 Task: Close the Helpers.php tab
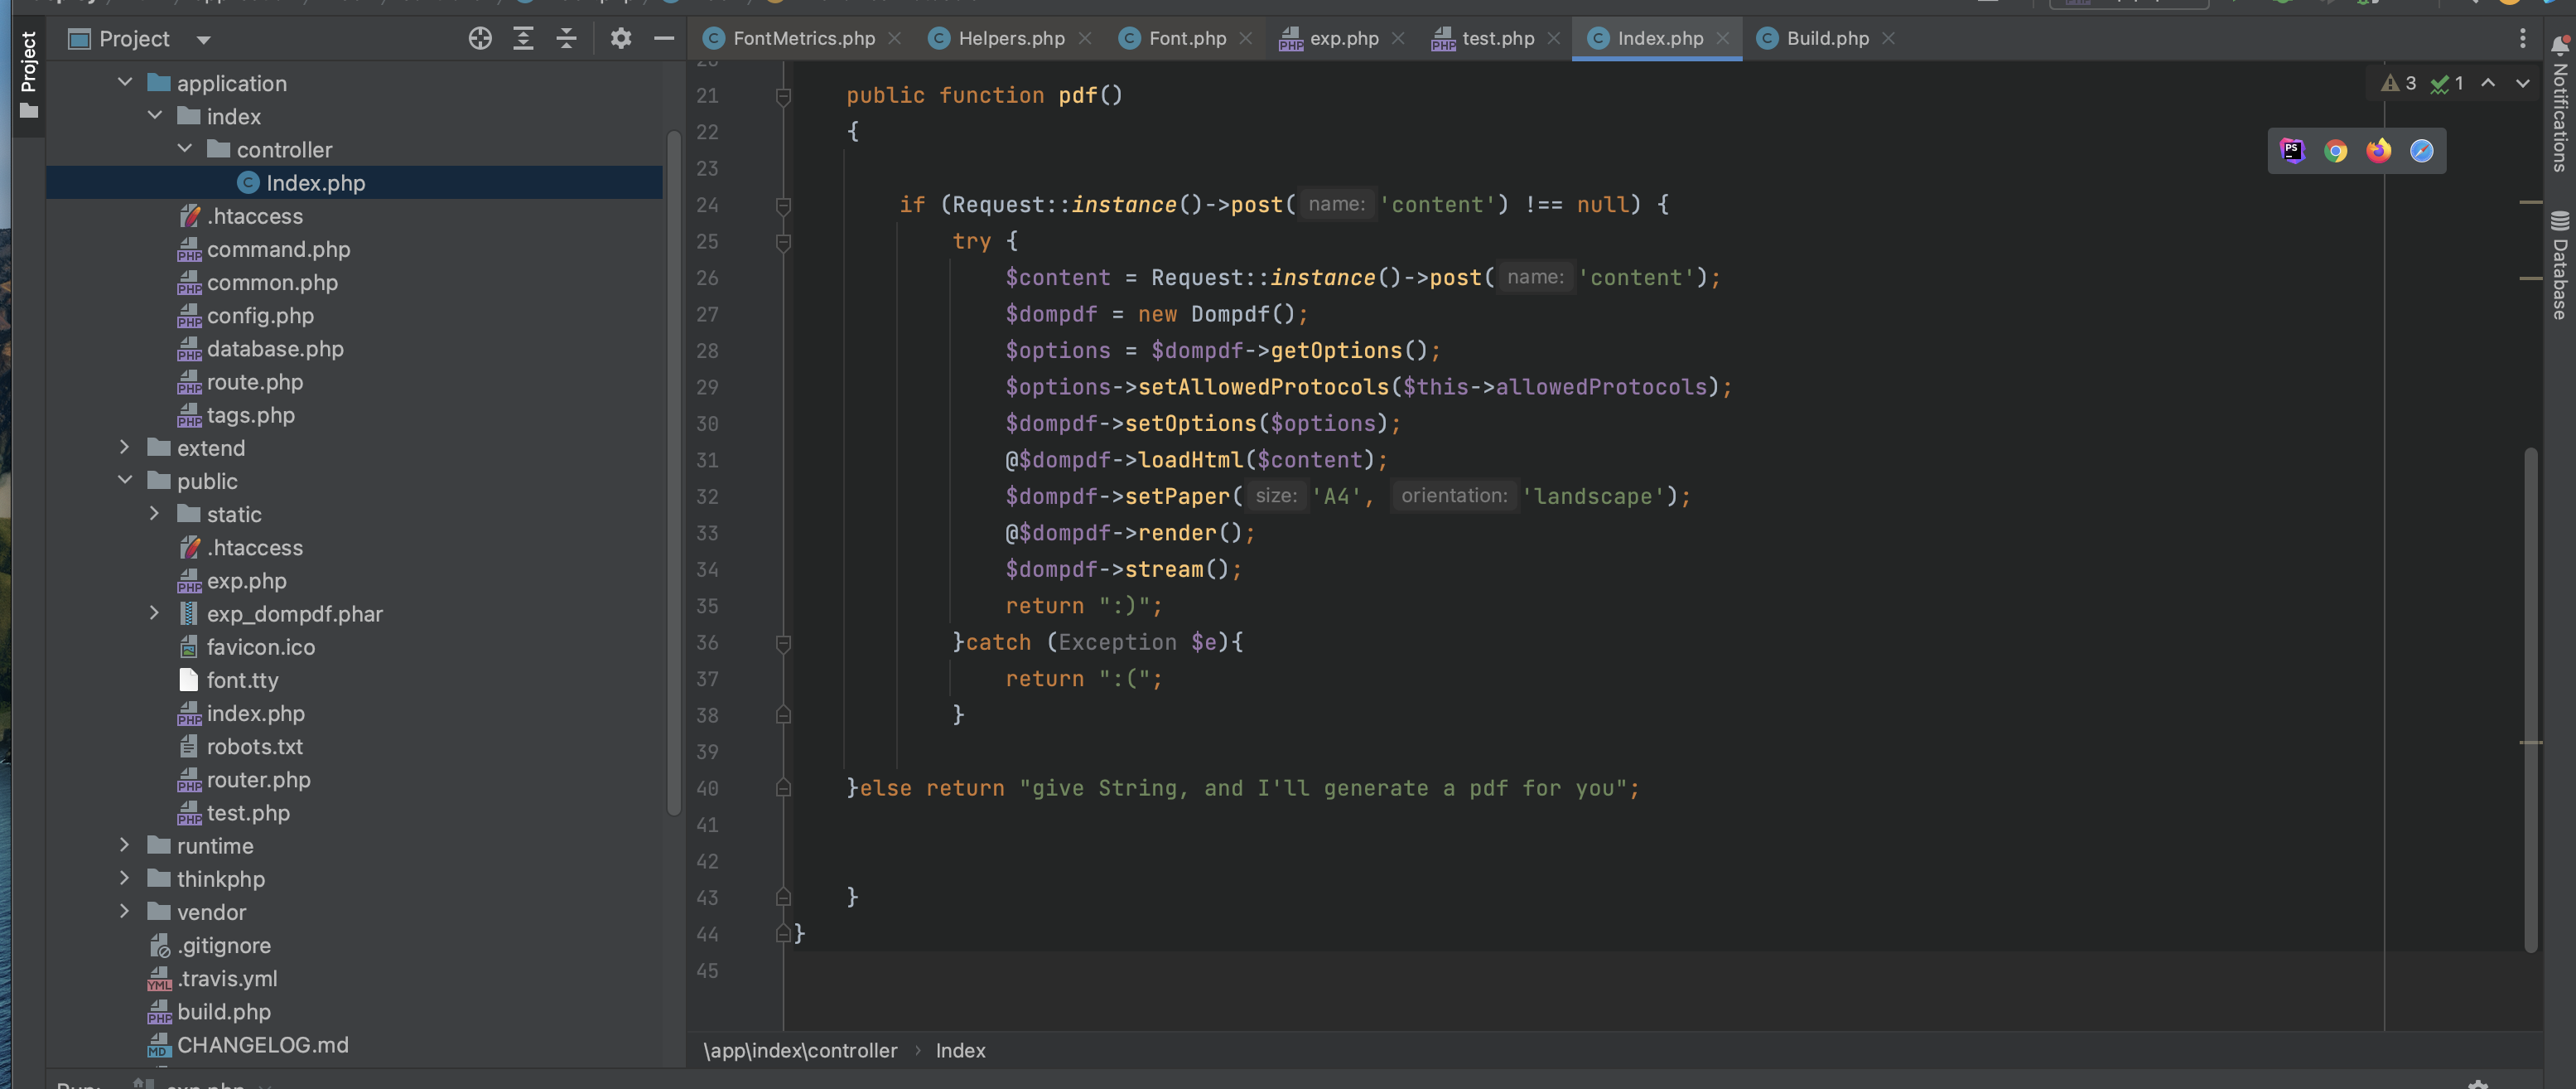pyautogui.click(x=1085, y=38)
